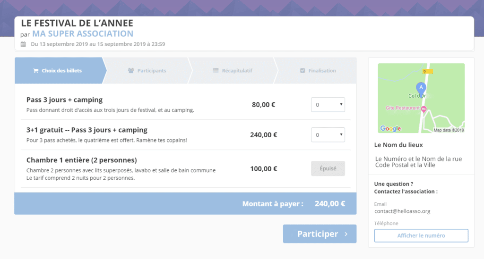Click the arrow chevron on the Participer button
This screenshot has width=484, height=259.
(346, 234)
